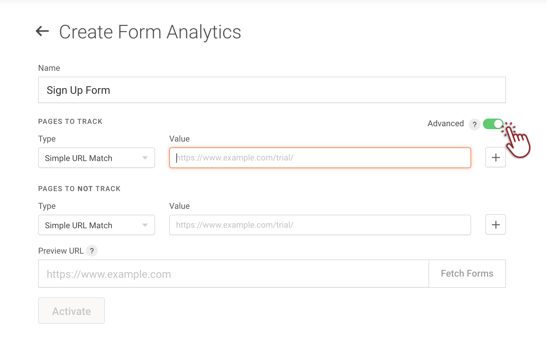Click the Activate button
Viewport: 547px width, 353px height.
click(71, 311)
